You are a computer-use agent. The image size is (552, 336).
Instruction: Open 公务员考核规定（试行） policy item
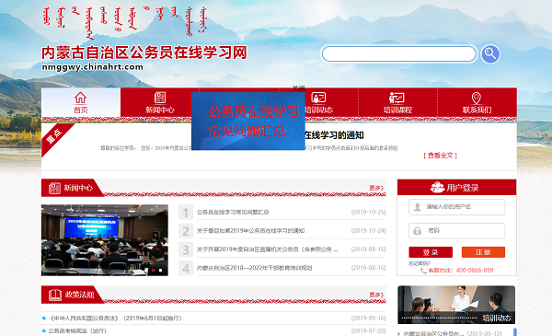pyautogui.click(x=77, y=330)
